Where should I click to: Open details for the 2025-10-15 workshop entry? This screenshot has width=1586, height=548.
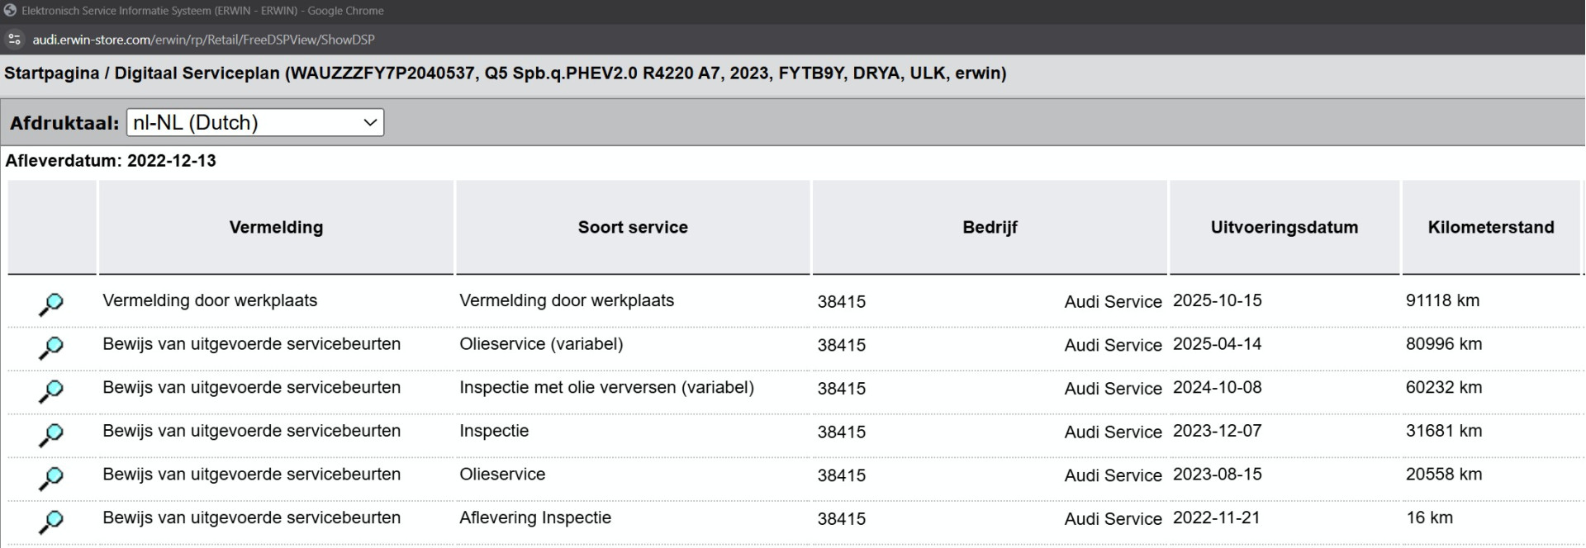tap(51, 304)
